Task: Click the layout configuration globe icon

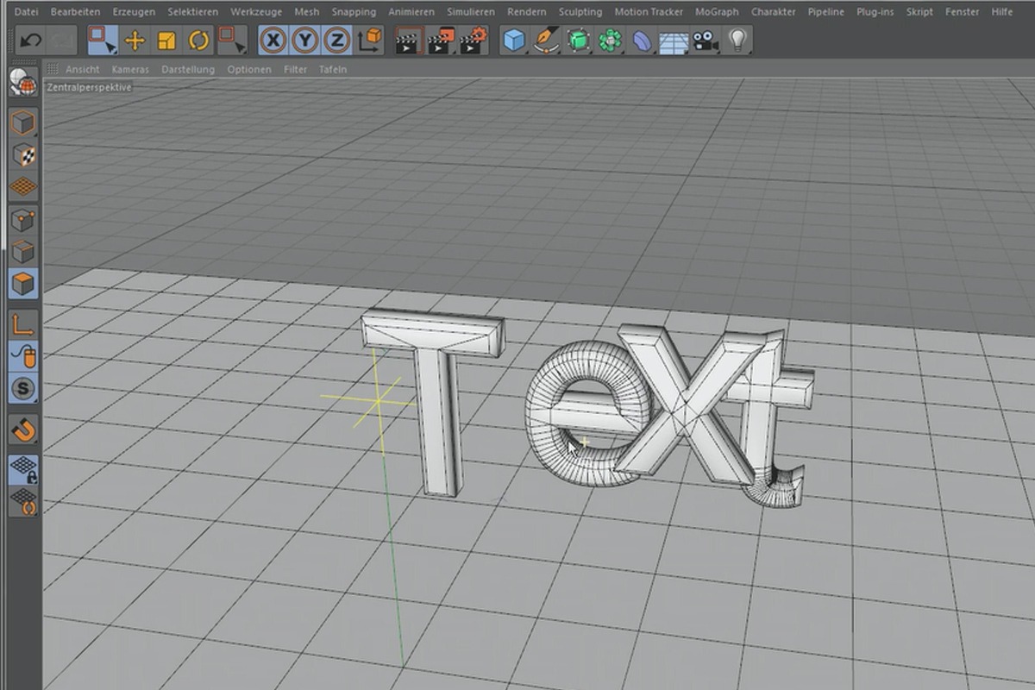Action: click(x=22, y=83)
